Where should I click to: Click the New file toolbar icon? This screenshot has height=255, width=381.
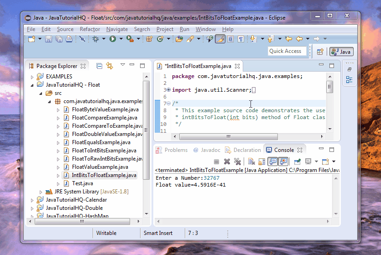(32, 39)
